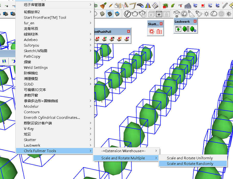Open the 炫云 menu entry

click(55, 134)
